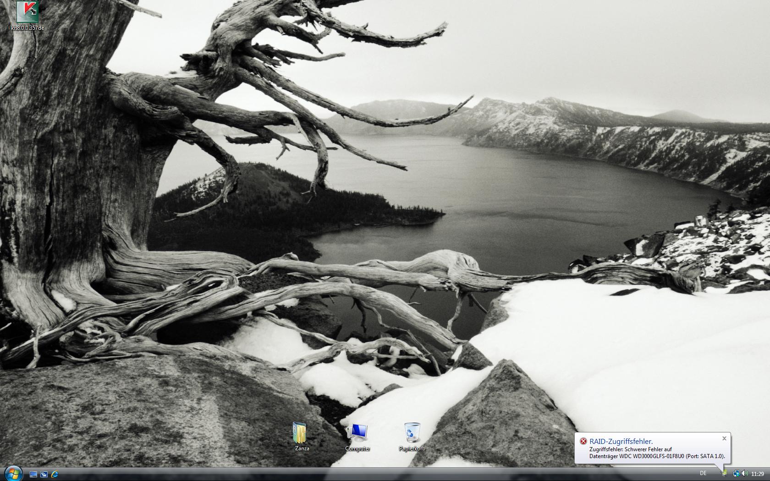Click the red error icon in balloon
770x481 pixels.
[583, 441]
